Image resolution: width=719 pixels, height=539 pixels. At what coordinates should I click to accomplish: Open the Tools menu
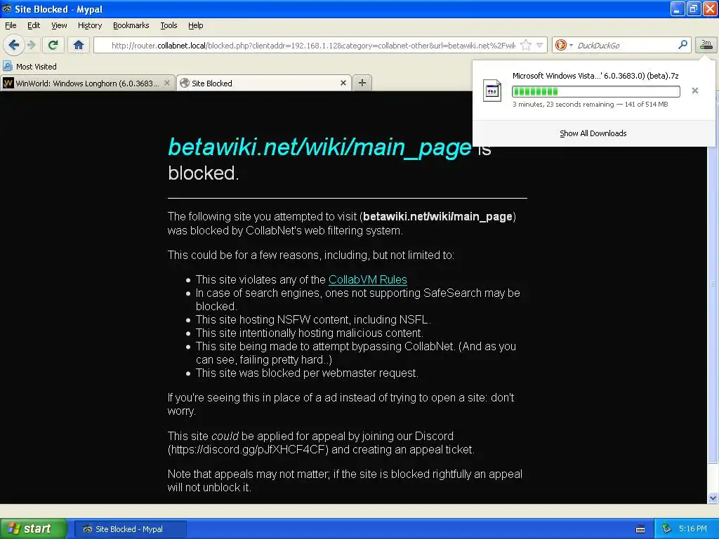coord(169,25)
